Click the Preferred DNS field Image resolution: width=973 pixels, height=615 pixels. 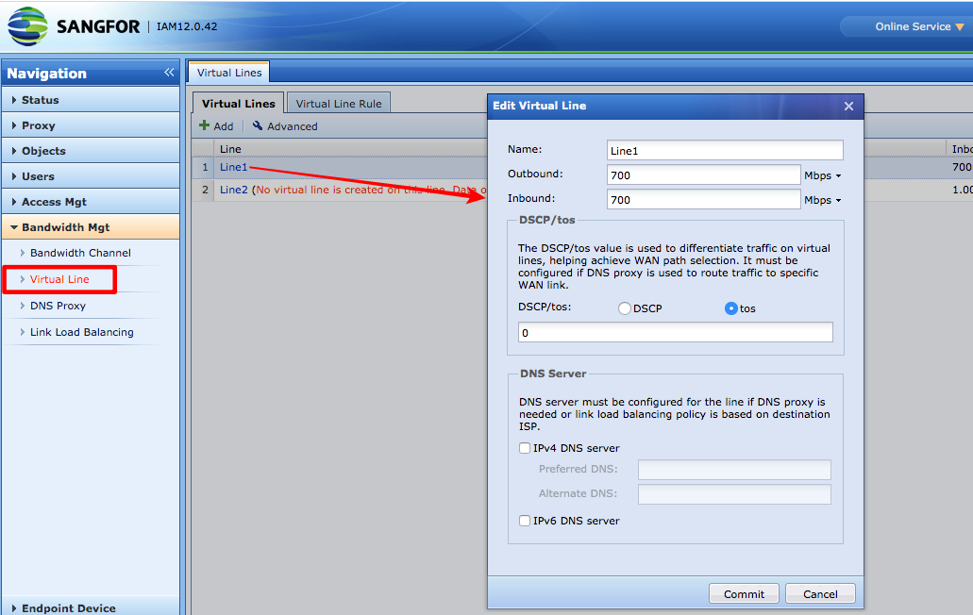click(x=734, y=470)
